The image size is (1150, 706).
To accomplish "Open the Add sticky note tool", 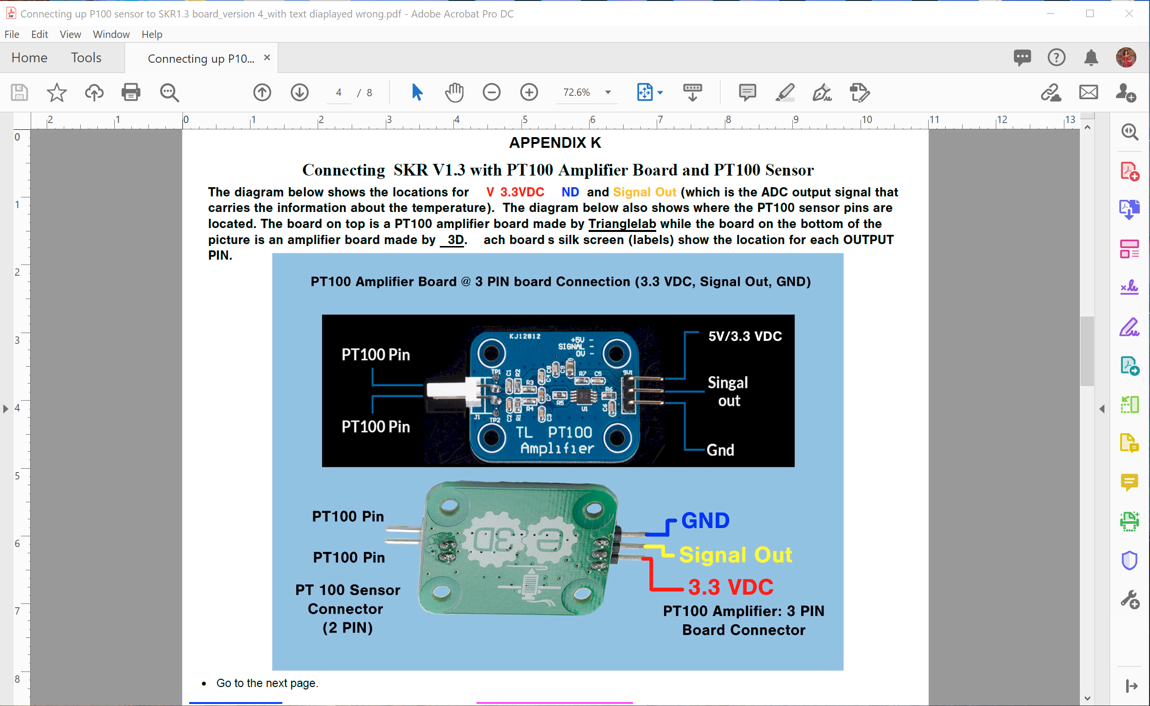I will (x=747, y=92).
